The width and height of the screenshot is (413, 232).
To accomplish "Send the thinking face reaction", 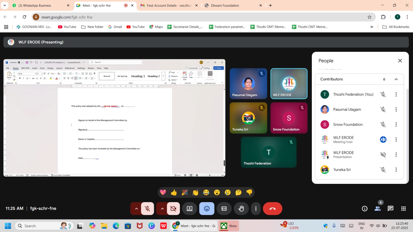I will 239,192.
